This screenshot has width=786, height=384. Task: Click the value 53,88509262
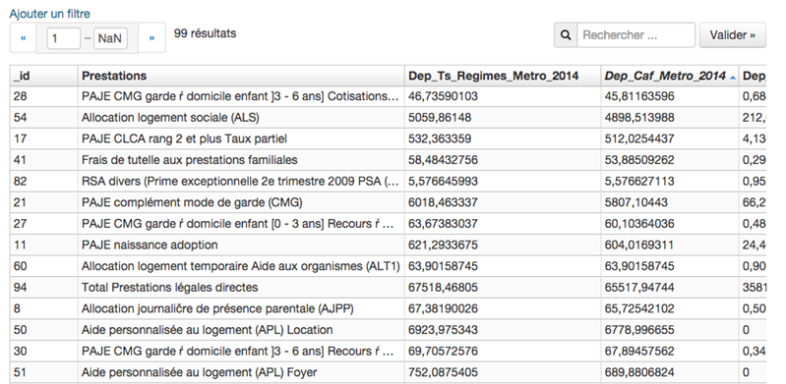pos(639,160)
